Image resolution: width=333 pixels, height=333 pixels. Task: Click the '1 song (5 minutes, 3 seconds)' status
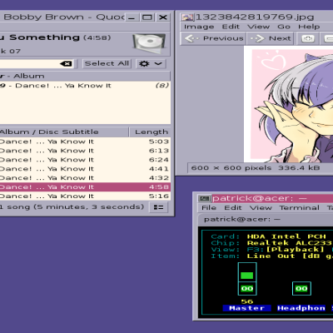[x=72, y=207]
